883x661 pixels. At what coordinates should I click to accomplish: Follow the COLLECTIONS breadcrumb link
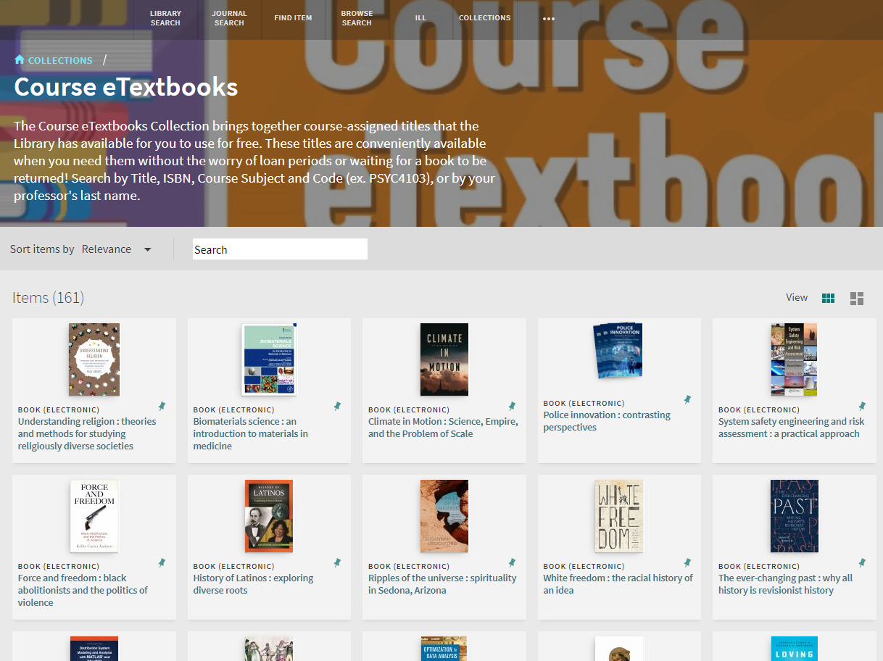60,59
